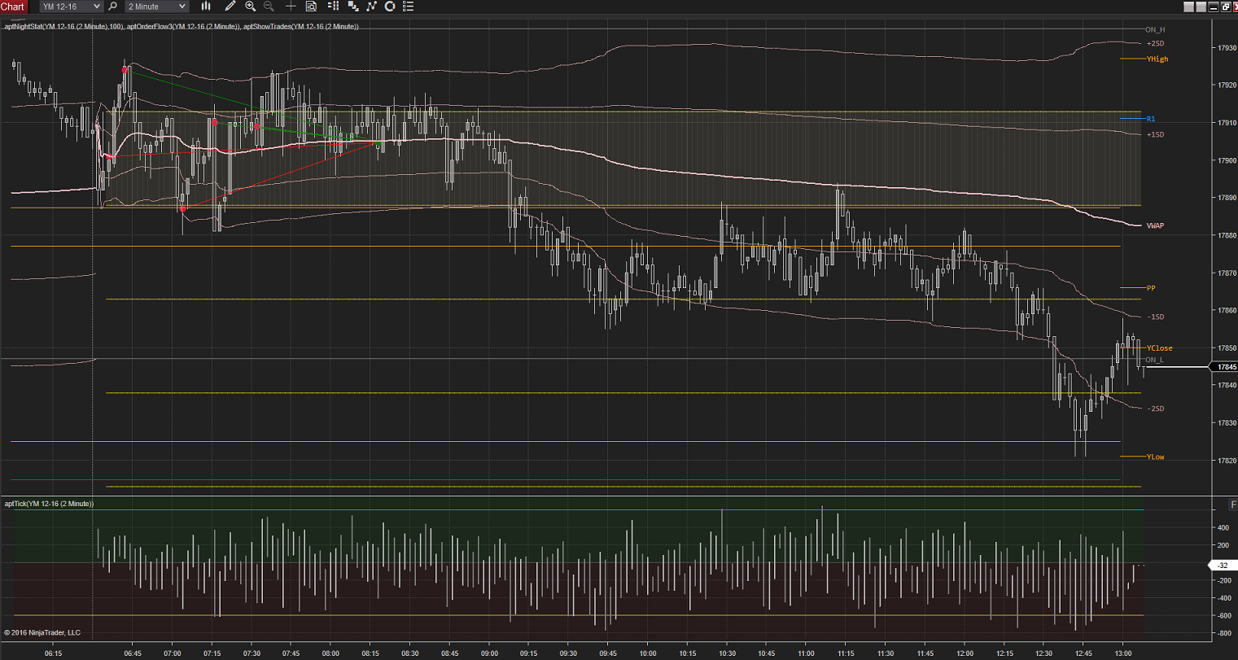
Task: Select the drawing tools pencil icon
Action: 230,7
